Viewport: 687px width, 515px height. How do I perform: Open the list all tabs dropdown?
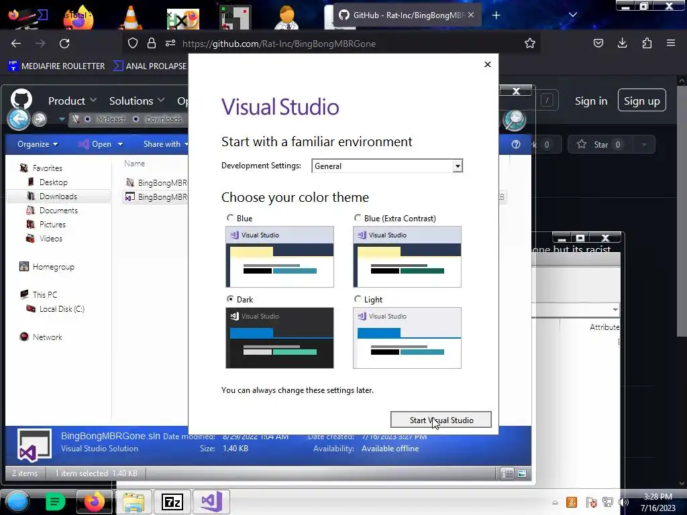[573, 15]
